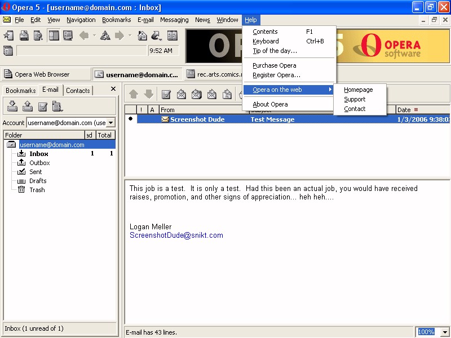Toggle the Hotlist panel icon in the main toolbar

click(x=54, y=35)
